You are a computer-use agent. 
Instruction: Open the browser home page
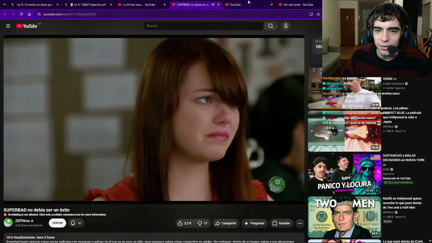[29, 14]
